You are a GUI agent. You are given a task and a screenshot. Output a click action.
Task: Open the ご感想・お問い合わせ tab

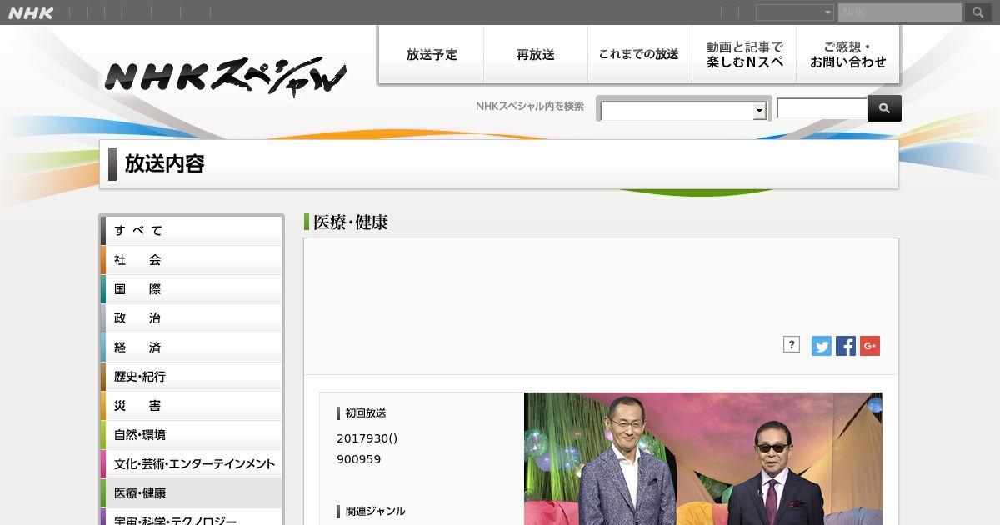(848, 54)
